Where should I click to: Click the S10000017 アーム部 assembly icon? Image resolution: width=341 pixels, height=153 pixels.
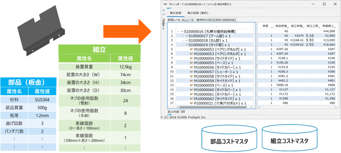(186, 36)
